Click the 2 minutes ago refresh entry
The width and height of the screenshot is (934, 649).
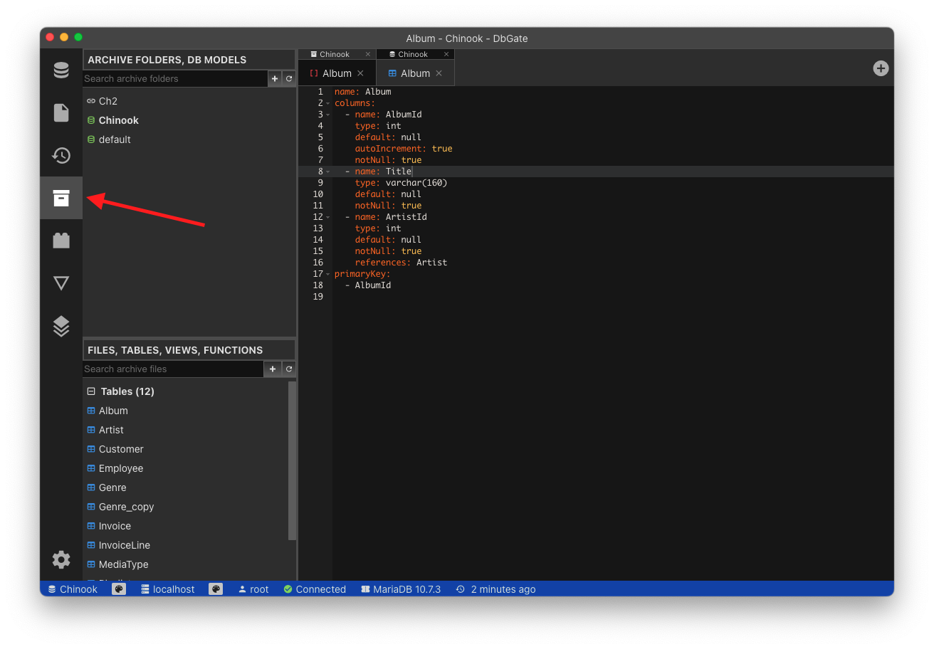point(495,589)
